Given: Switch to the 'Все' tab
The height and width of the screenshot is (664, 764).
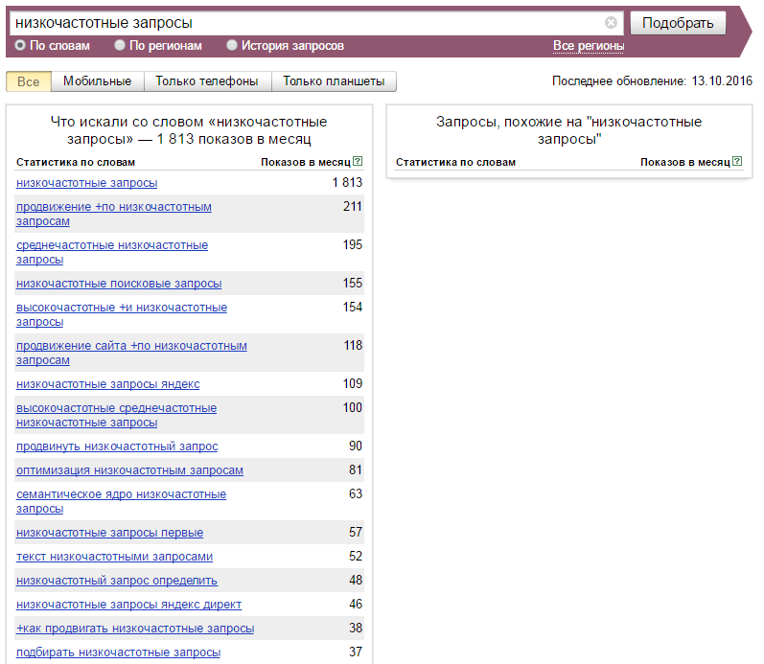Looking at the screenshot, I should point(28,81).
